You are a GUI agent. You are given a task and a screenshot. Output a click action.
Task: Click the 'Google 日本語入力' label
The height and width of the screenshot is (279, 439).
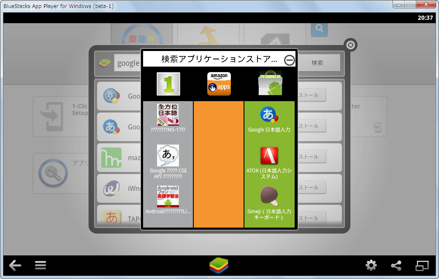click(269, 130)
